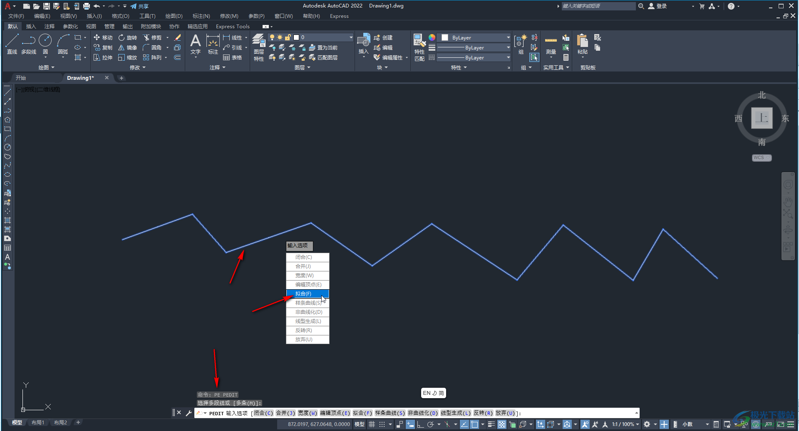This screenshot has width=799, height=431.
Task: Click the multiline text A tool in left toolbar
Action: (x=7, y=257)
